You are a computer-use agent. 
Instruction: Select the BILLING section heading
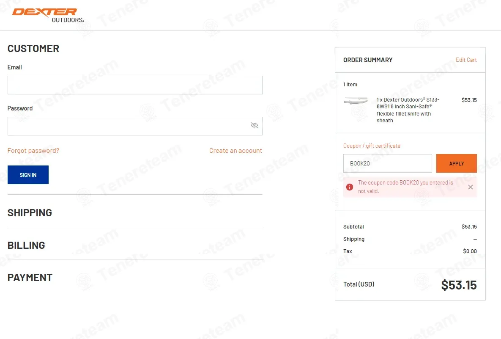point(26,245)
